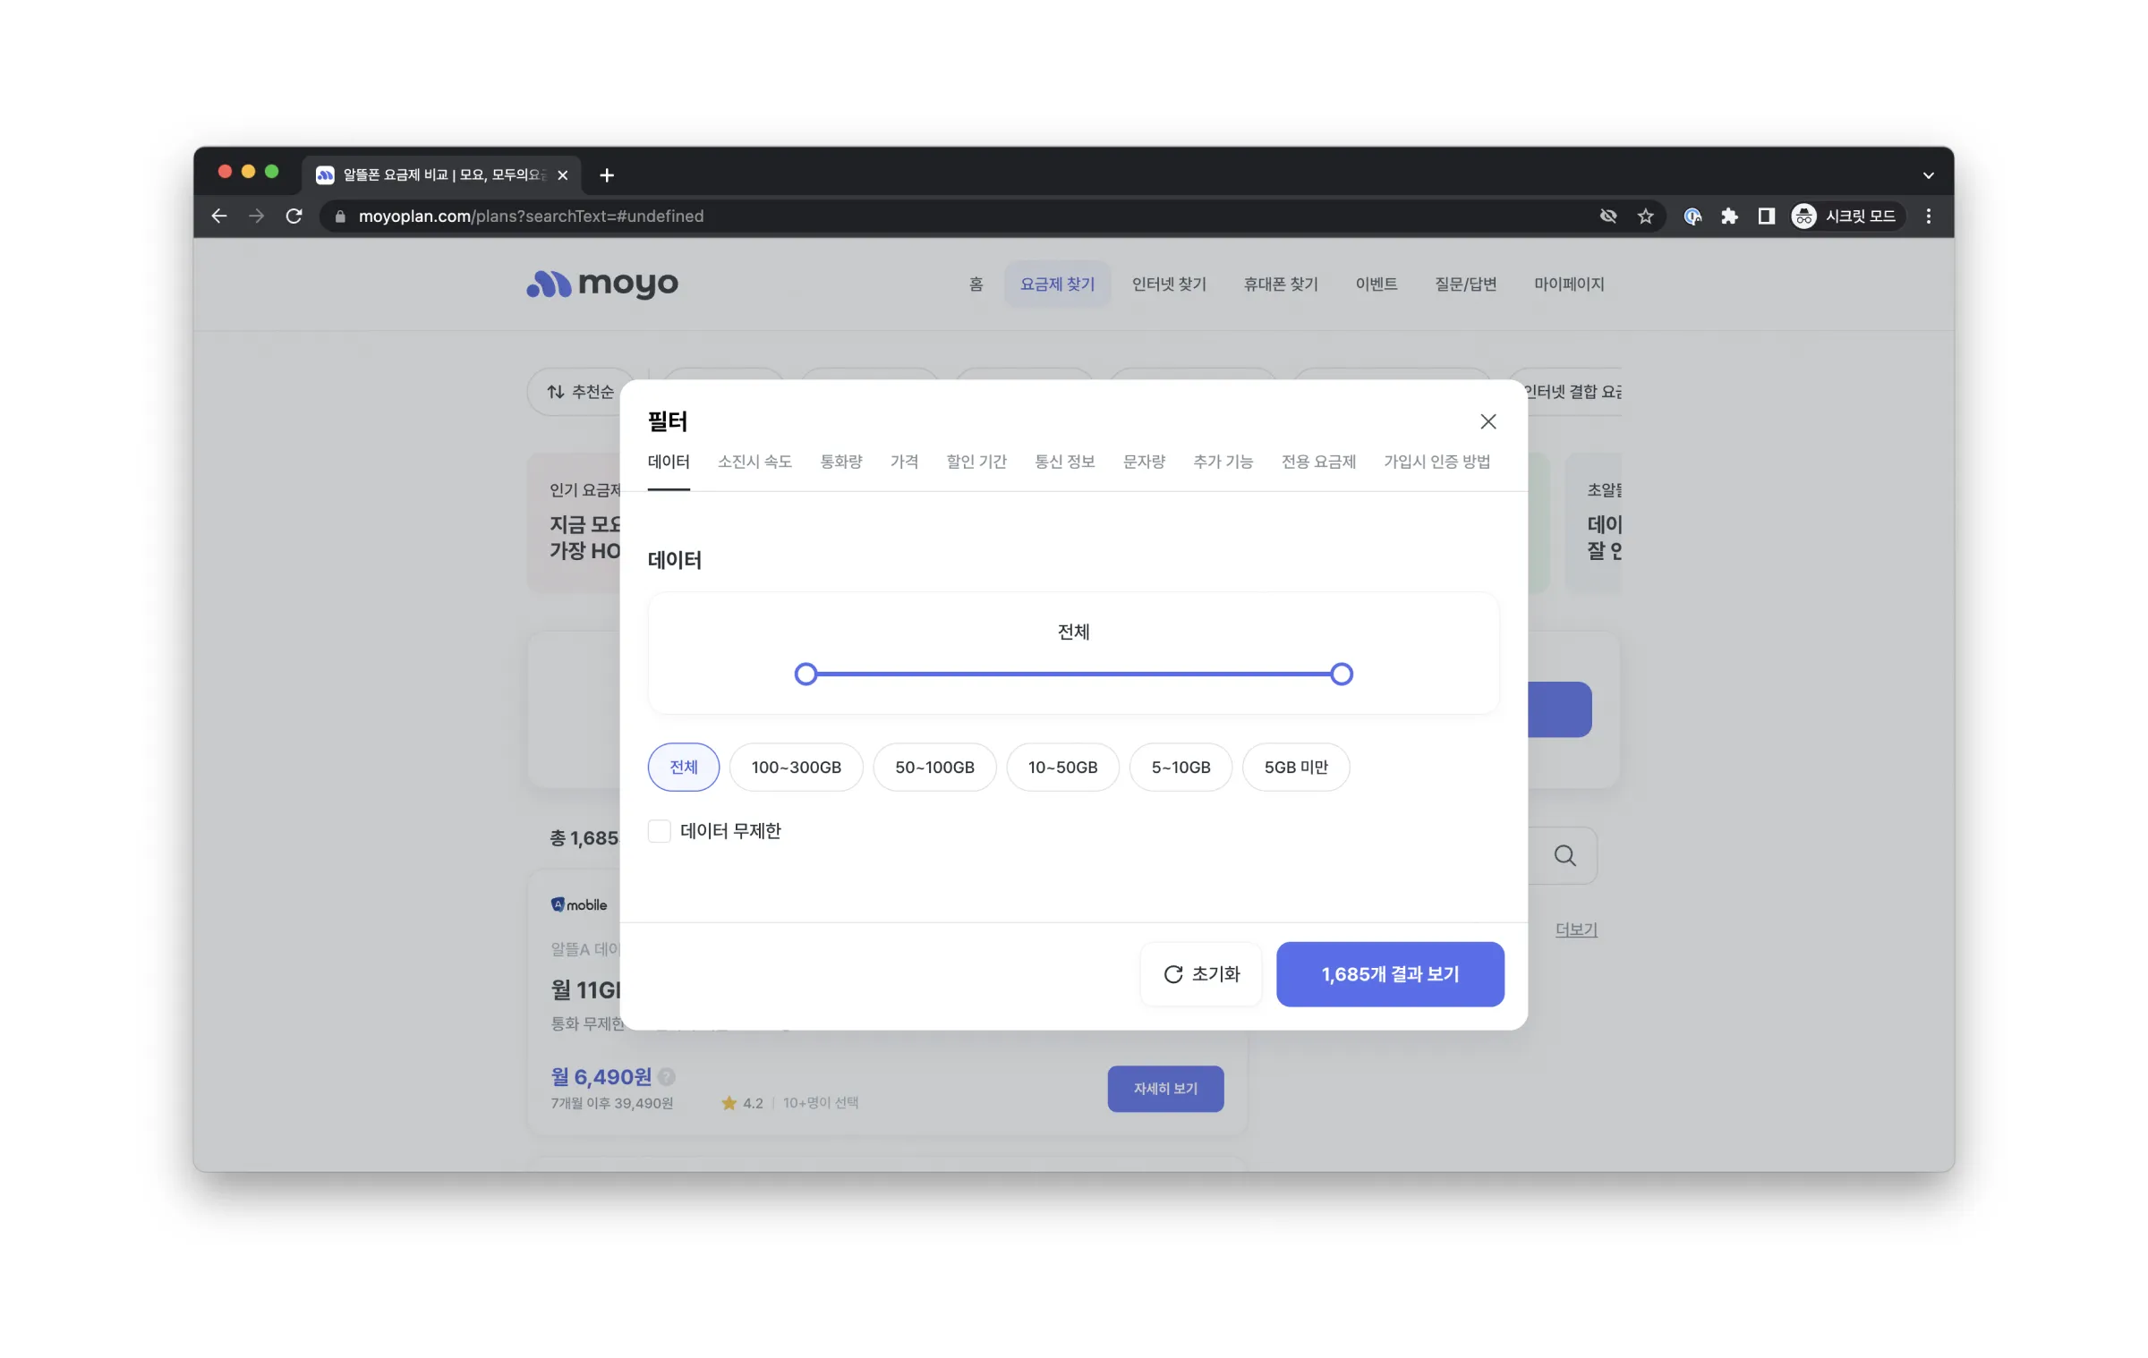Screen dimensions: 2148x1358
Task: Click the right data slider handle
Action: click(1341, 674)
